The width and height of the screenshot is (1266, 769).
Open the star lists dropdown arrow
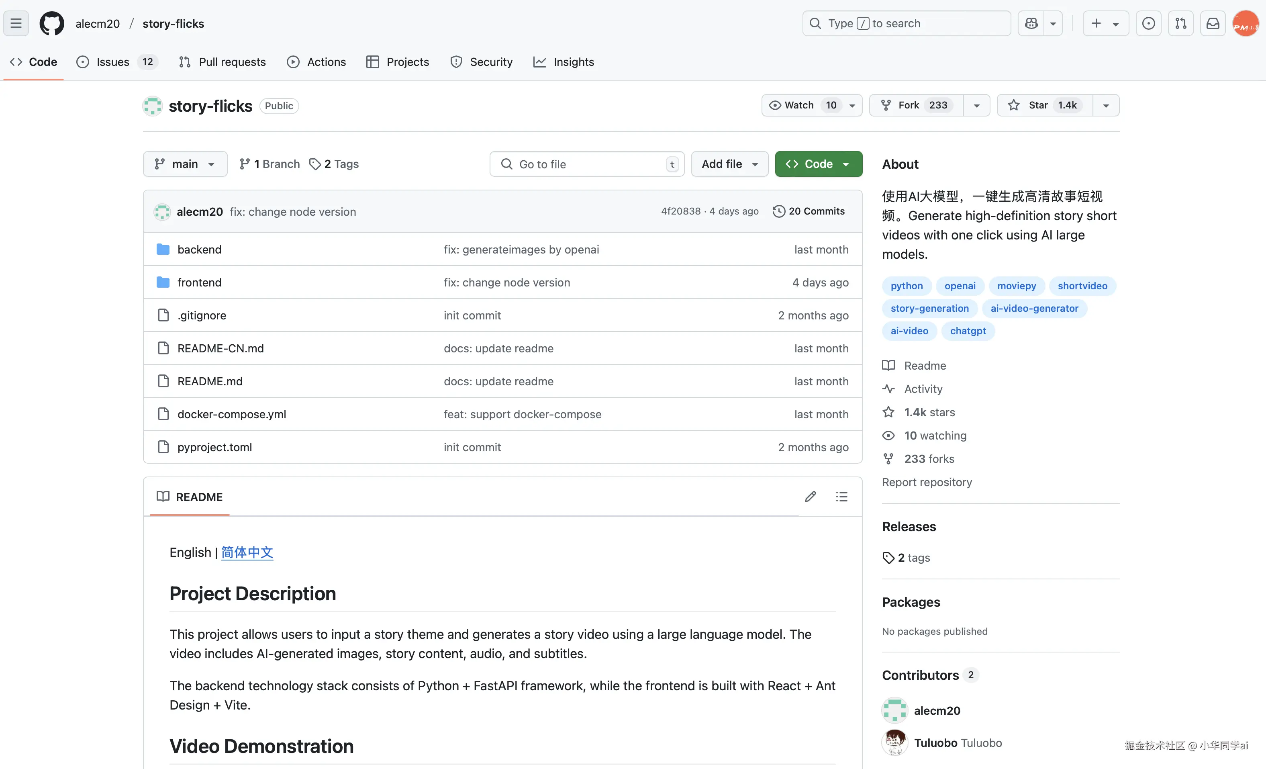pos(1106,105)
